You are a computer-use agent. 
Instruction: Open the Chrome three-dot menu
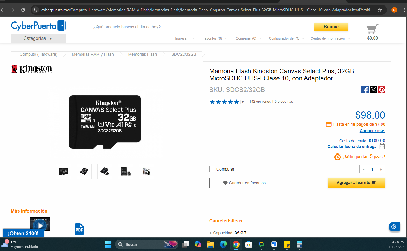(x=405, y=10)
